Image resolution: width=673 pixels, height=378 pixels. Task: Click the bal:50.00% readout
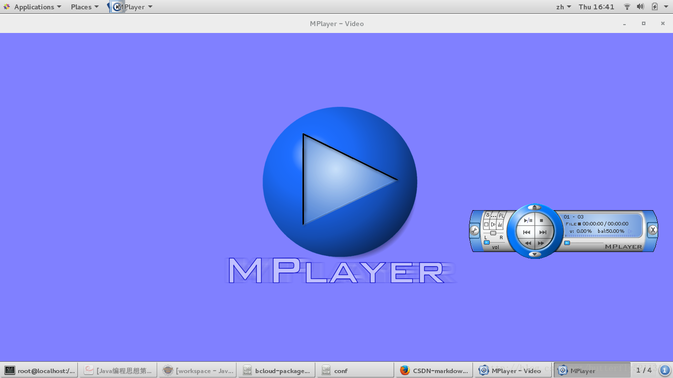coord(611,231)
